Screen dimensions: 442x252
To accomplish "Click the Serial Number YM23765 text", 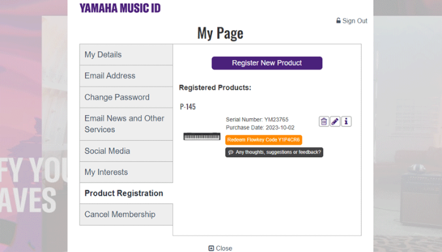I will tap(257, 119).
